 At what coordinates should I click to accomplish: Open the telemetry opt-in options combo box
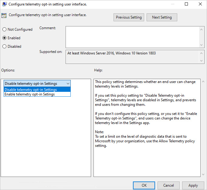click(37, 84)
